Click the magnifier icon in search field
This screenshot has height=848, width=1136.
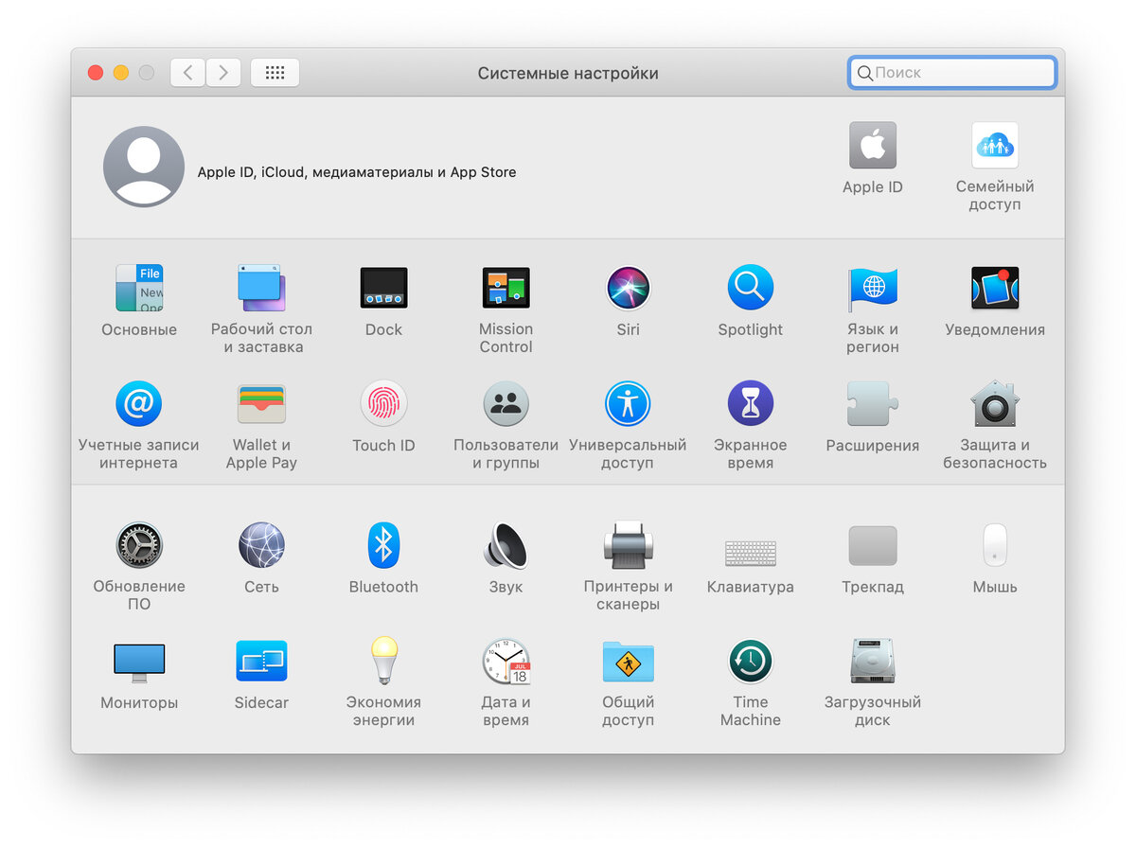(864, 73)
